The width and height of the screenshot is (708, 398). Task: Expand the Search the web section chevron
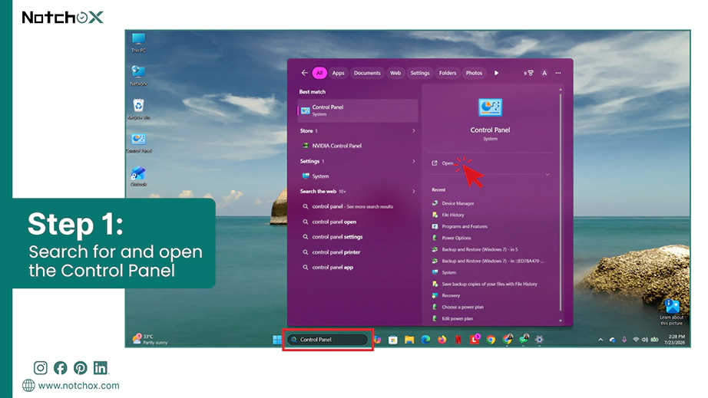pyautogui.click(x=414, y=191)
